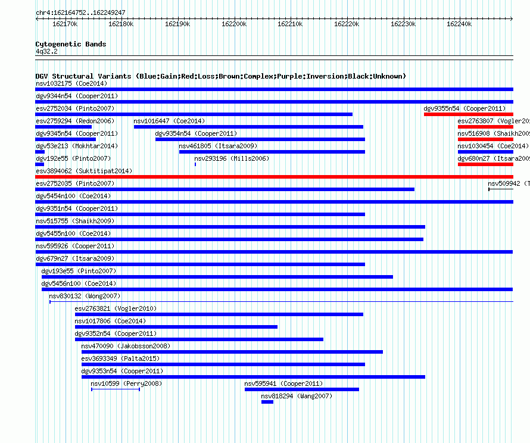The height and width of the screenshot is (443, 530).
Task: Click the red dgv680n27 loss bar
Action: point(485,164)
